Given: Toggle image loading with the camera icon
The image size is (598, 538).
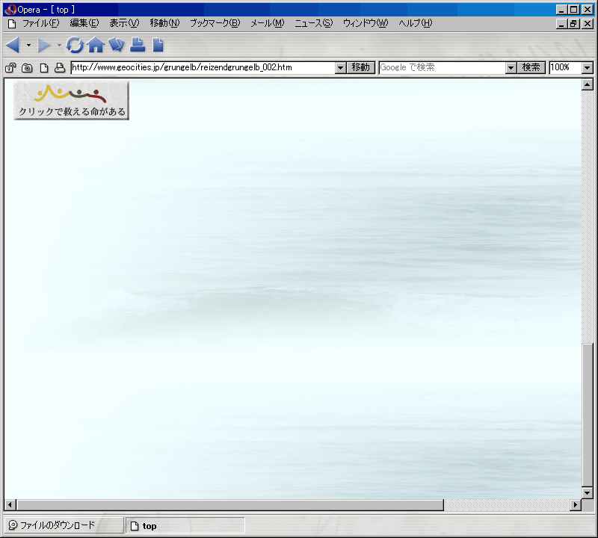Looking at the screenshot, I should pos(27,68).
